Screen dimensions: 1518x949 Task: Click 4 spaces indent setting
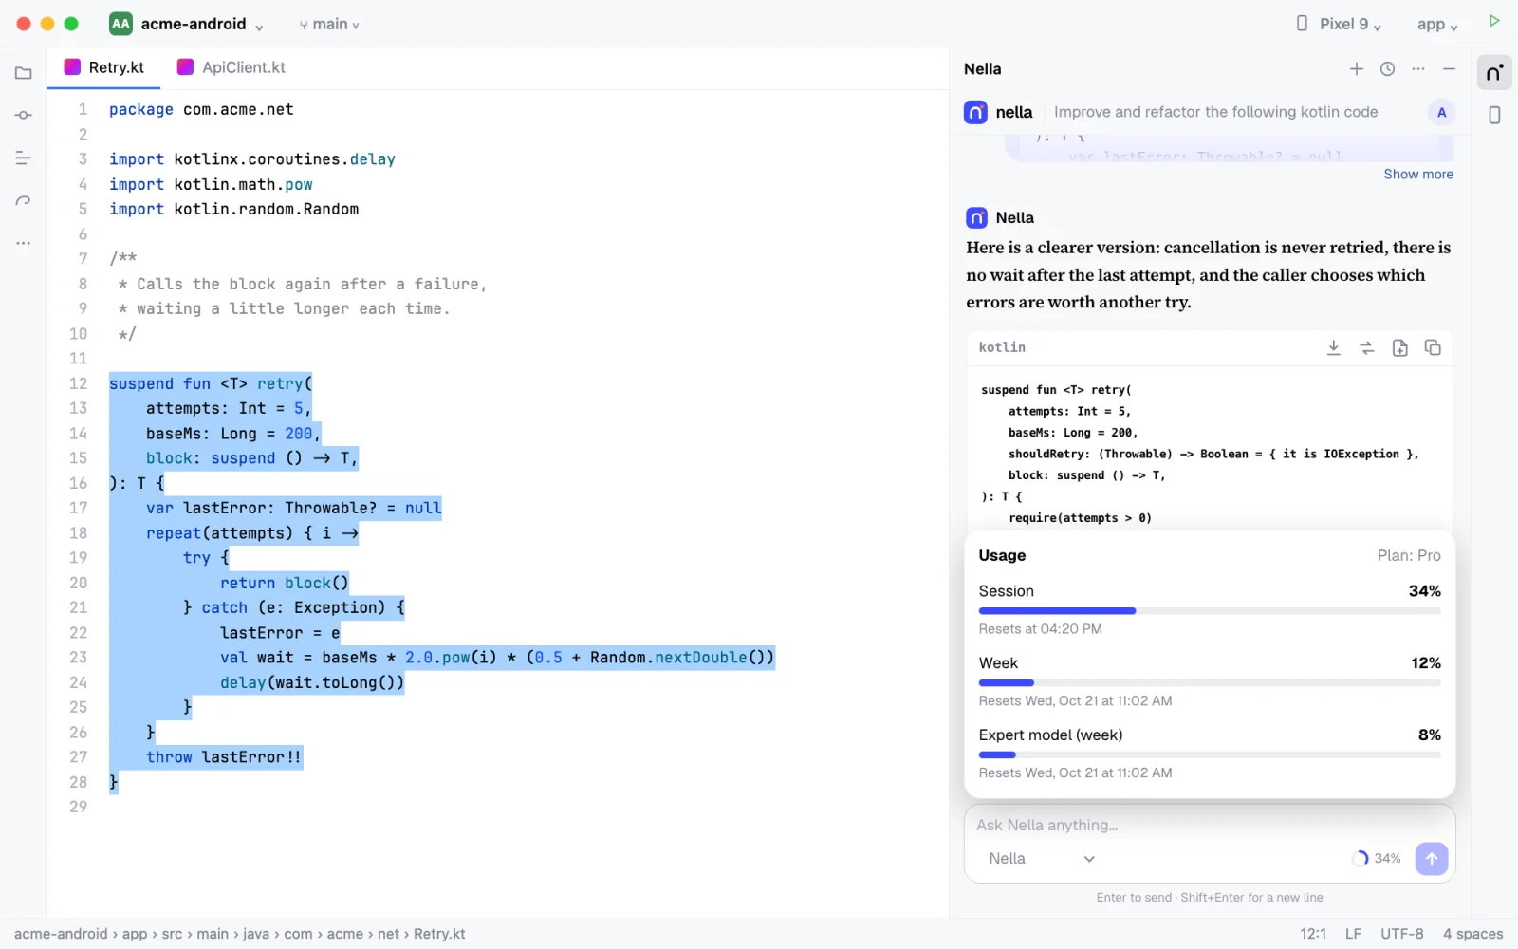[x=1472, y=934]
